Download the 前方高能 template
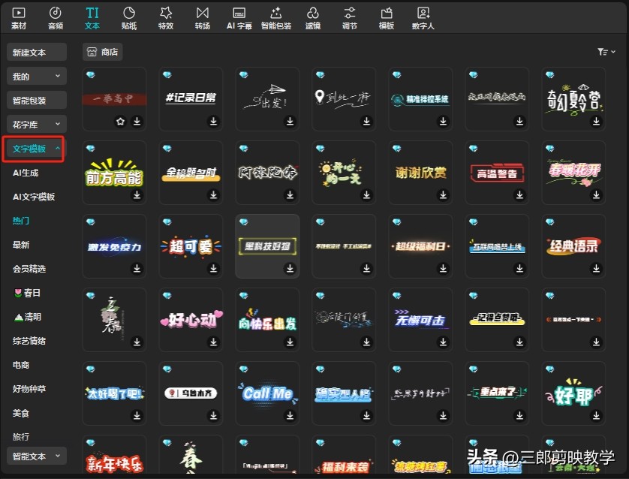This screenshot has height=479, width=629. pos(137,194)
